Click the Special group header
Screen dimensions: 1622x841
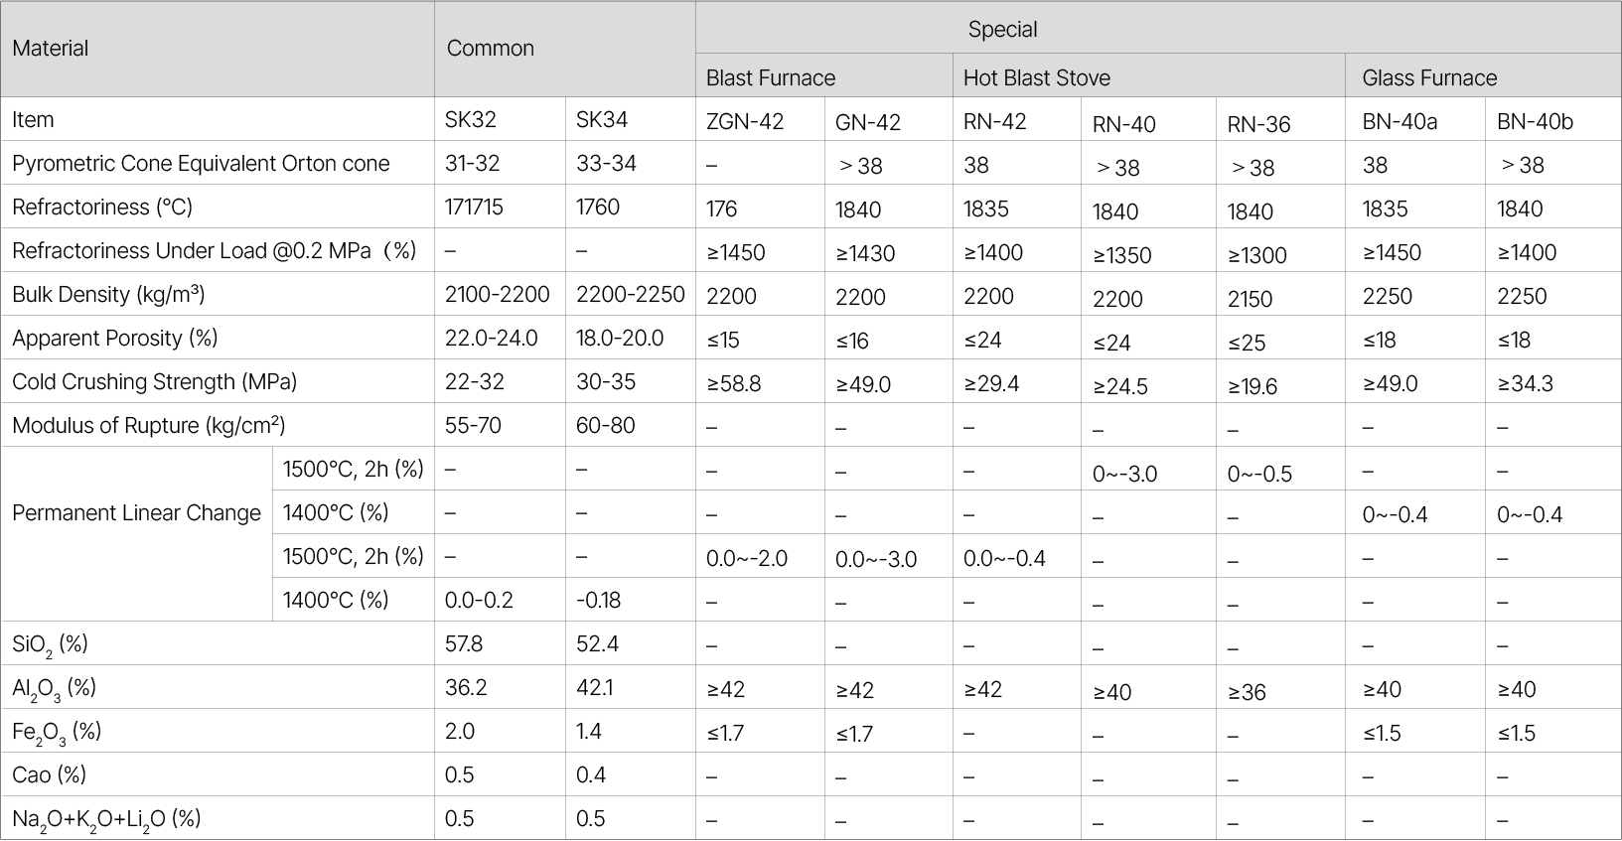pyautogui.click(x=1002, y=30)
